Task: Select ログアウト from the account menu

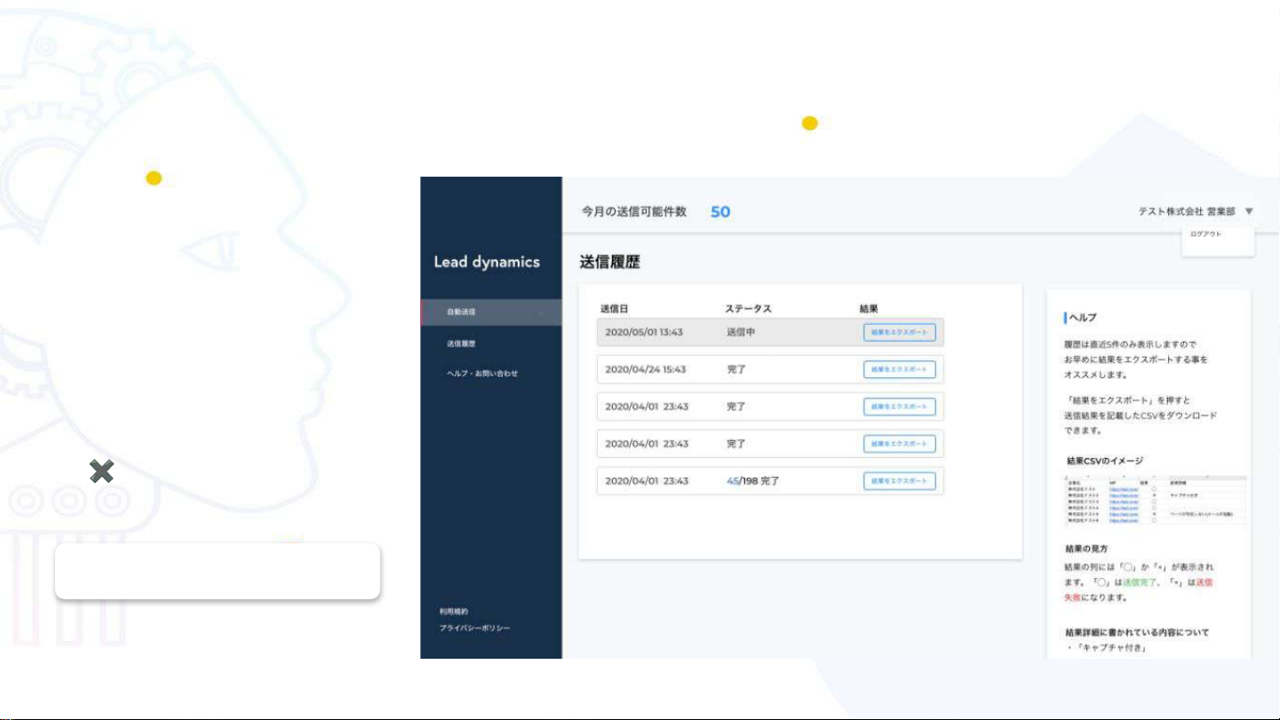Action: coord(1205,234)
